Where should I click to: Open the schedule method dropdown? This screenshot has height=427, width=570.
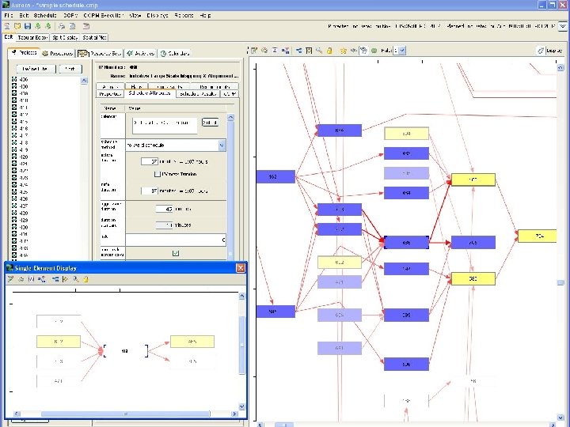click(222, 145)
